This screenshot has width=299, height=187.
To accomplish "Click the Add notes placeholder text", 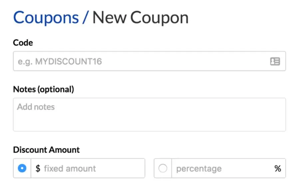I will (36, 107).
